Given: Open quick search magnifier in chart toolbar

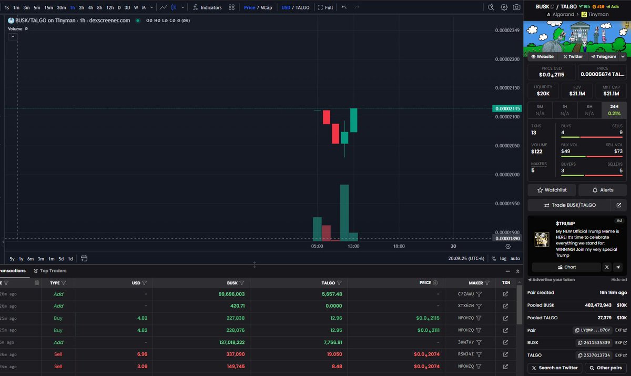Looking at the screenshot, I should tap(491, 7).
